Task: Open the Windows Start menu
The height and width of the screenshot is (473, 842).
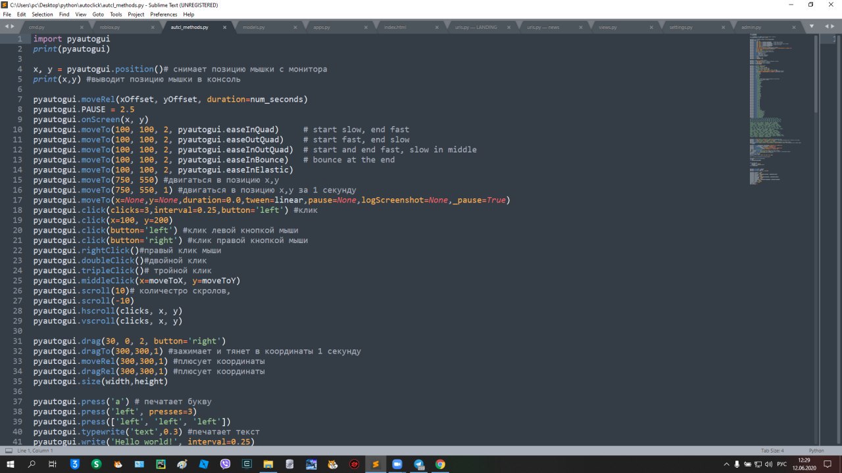Action: pos(11,464)
